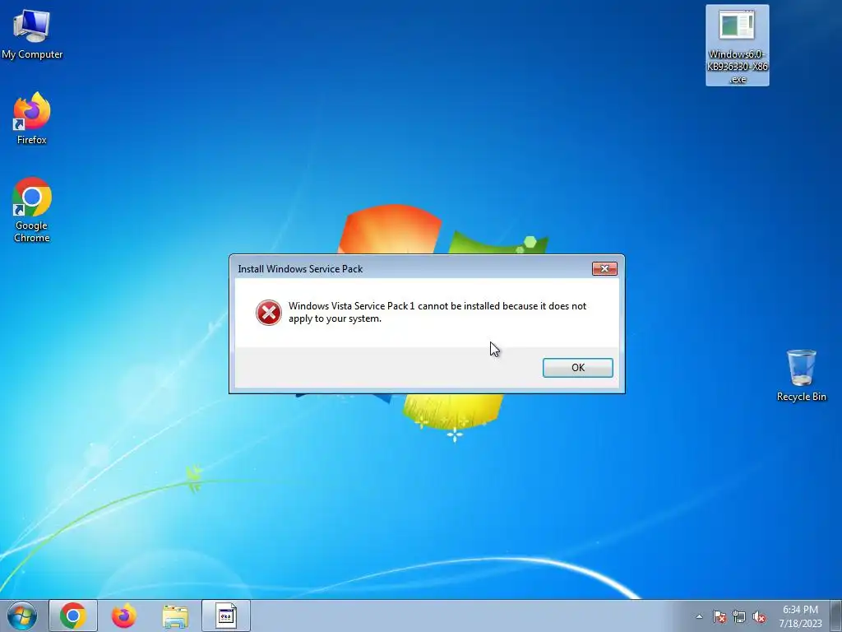The width and height of the screenshot is (842, 632).
Task: Select the Firefox desktop shortcut
Action: pos(32,118)
